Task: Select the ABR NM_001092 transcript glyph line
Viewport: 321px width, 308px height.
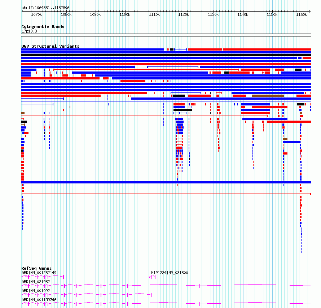Action: click(87, 295)
